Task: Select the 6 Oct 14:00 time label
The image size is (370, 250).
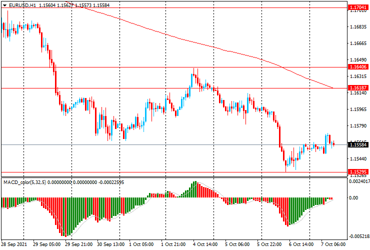Action: click(301, 244)
